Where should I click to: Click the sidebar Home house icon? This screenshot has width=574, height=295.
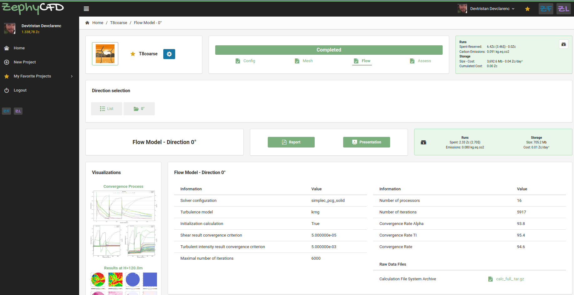point(7,48)
